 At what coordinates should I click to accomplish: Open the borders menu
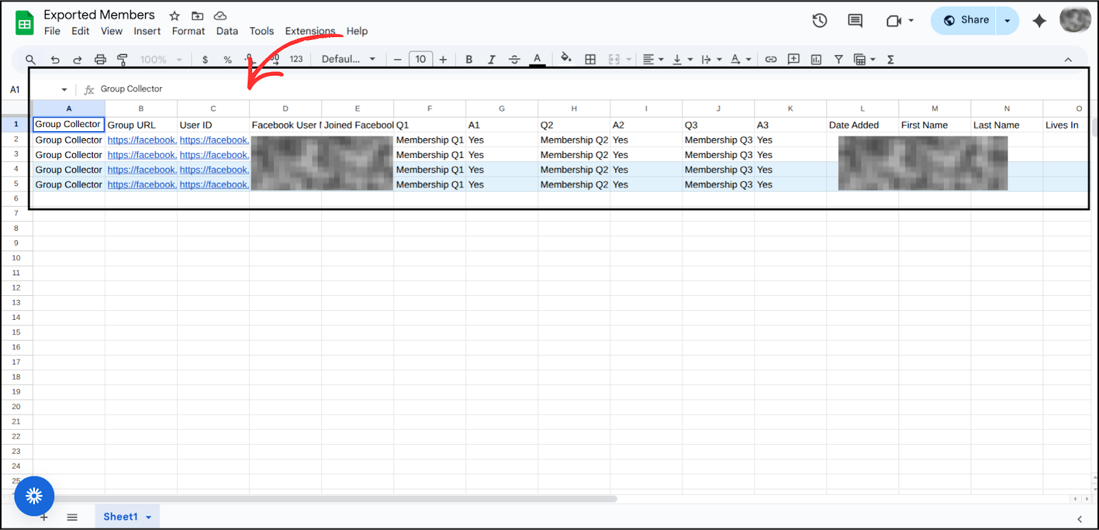pyautogui.click(x=590, y=60)
